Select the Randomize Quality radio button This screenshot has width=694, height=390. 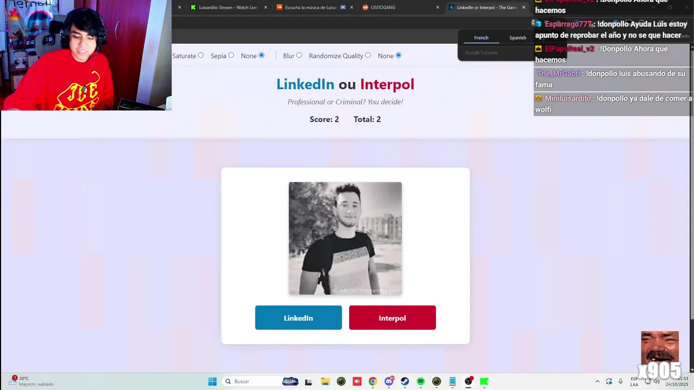pos(368,55)
